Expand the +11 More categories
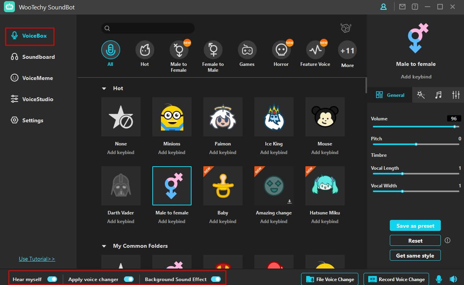 (x=347, y=51)
